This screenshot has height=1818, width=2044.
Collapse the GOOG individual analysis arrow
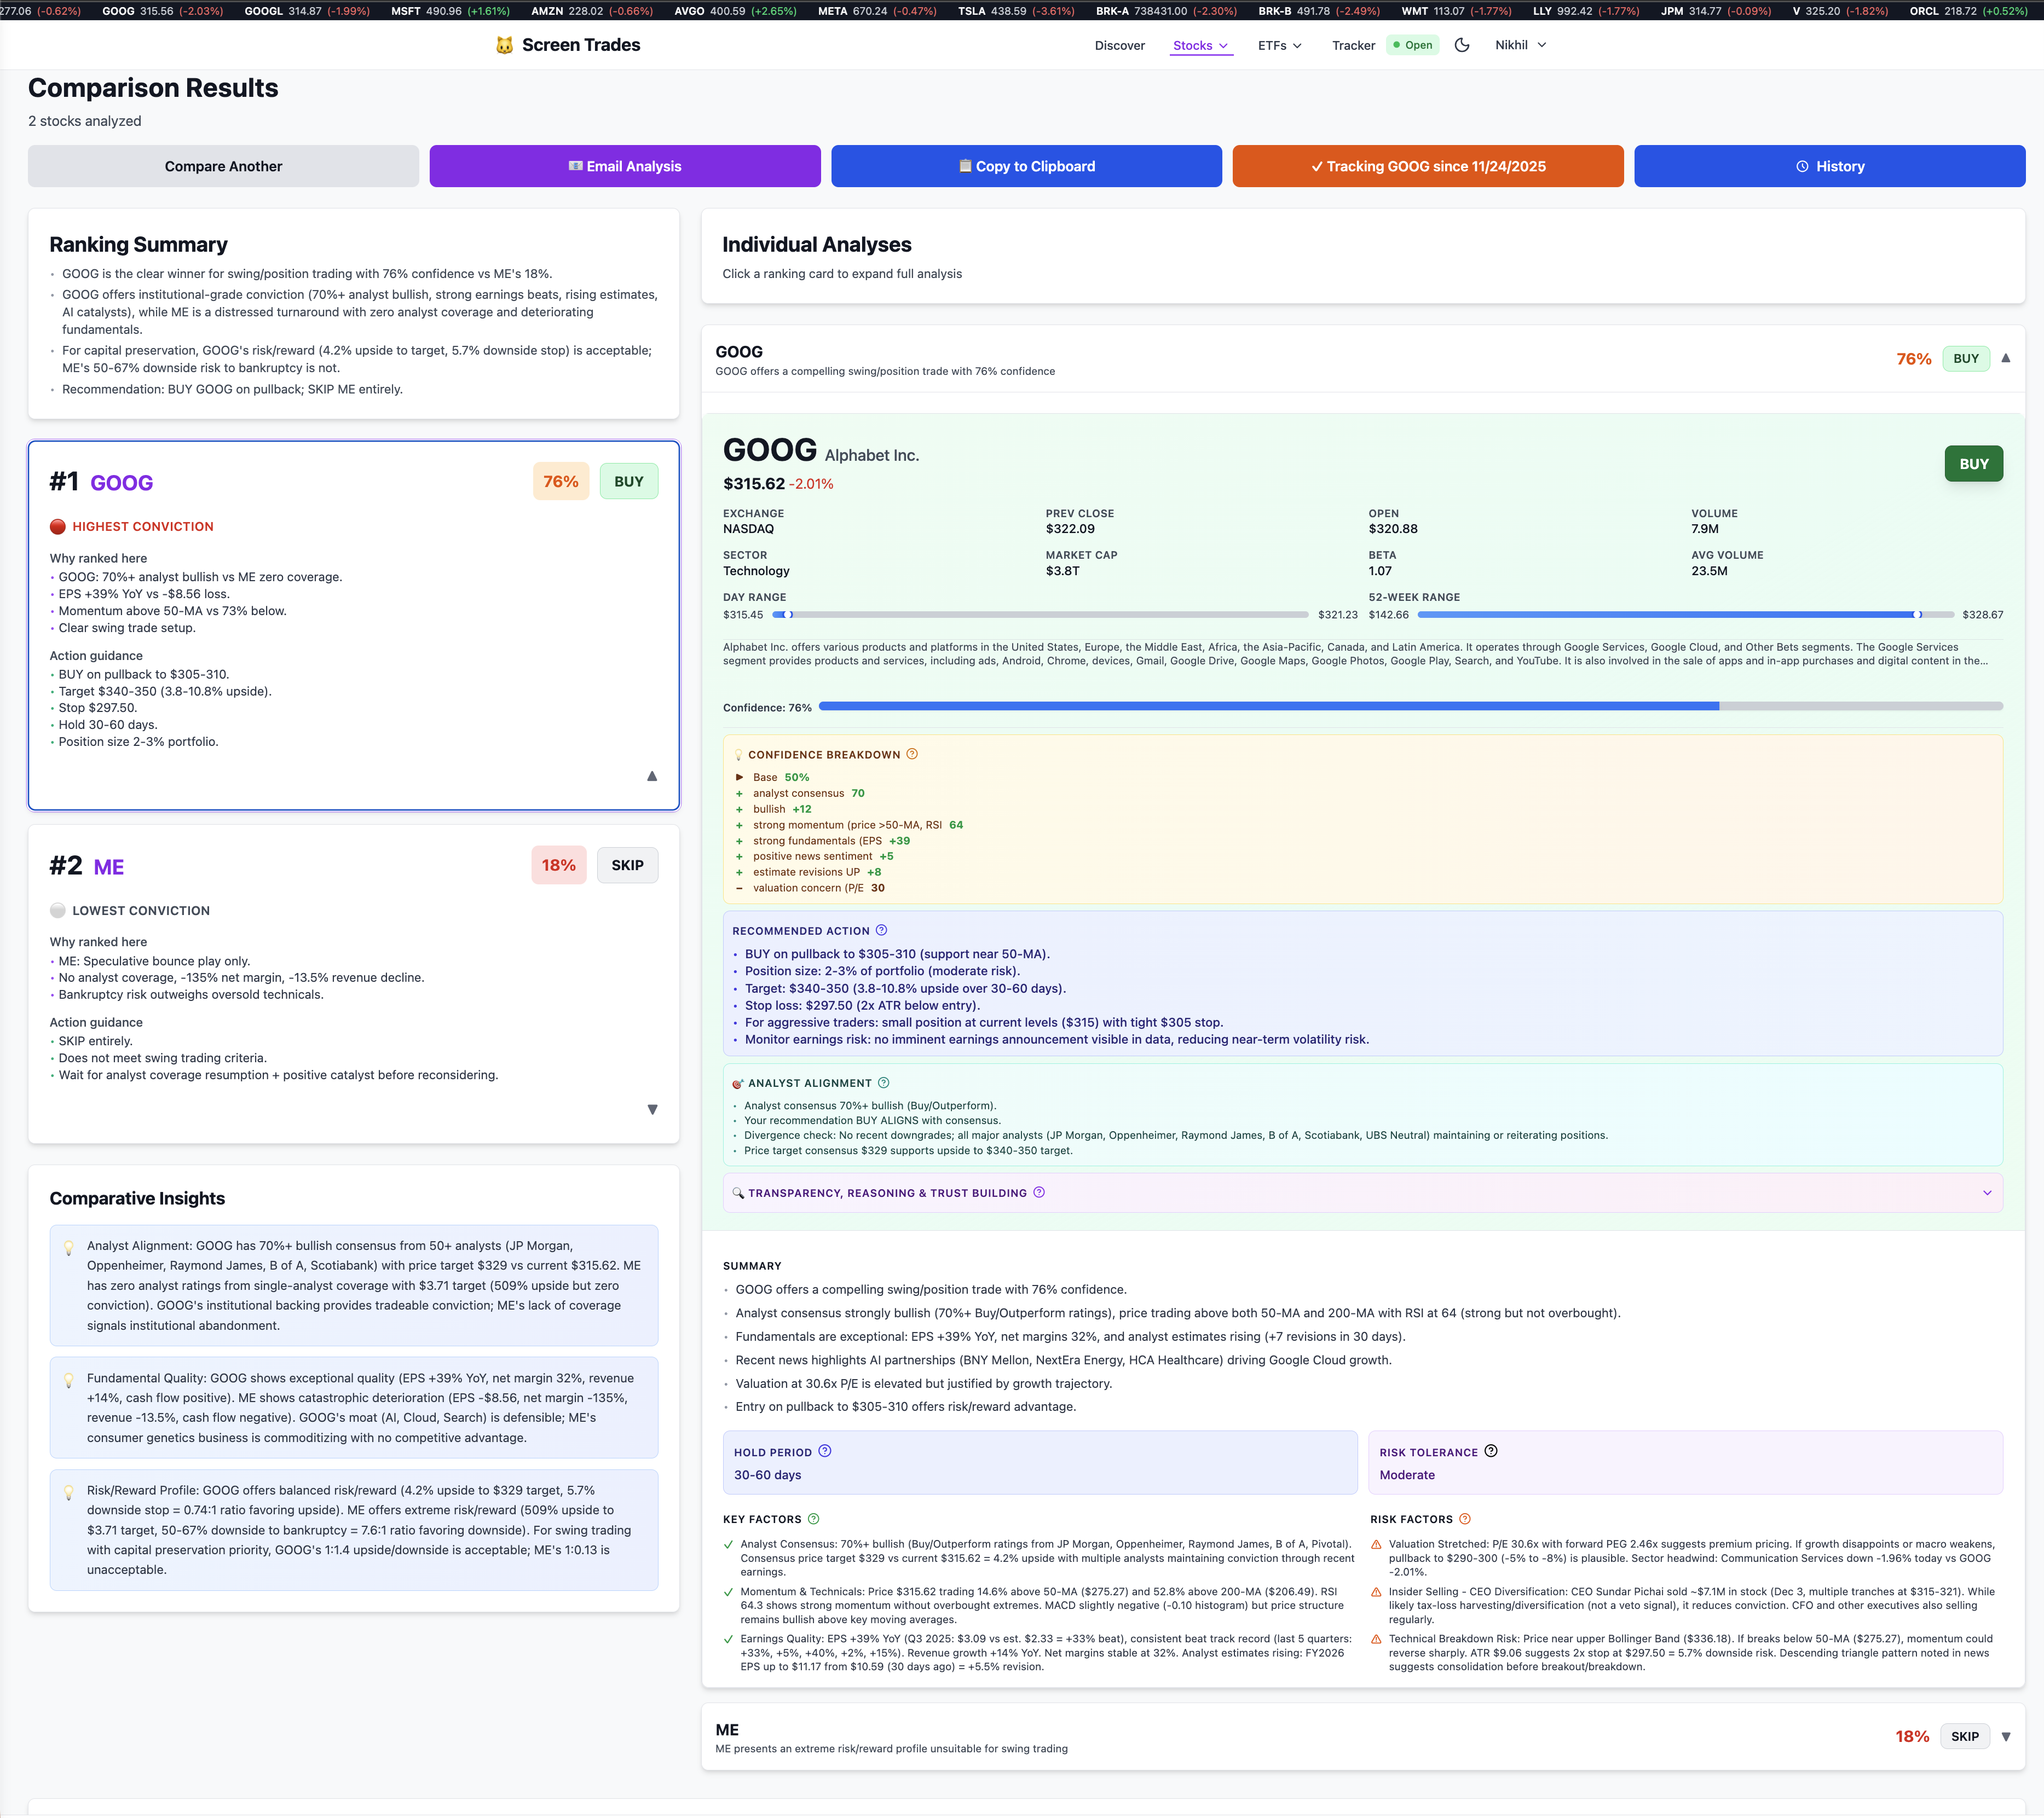2005,358
